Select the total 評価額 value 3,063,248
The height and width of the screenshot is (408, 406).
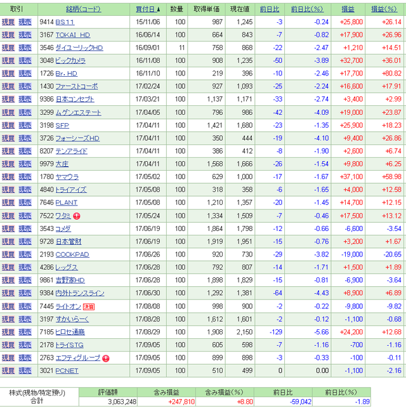click(122, 402)
